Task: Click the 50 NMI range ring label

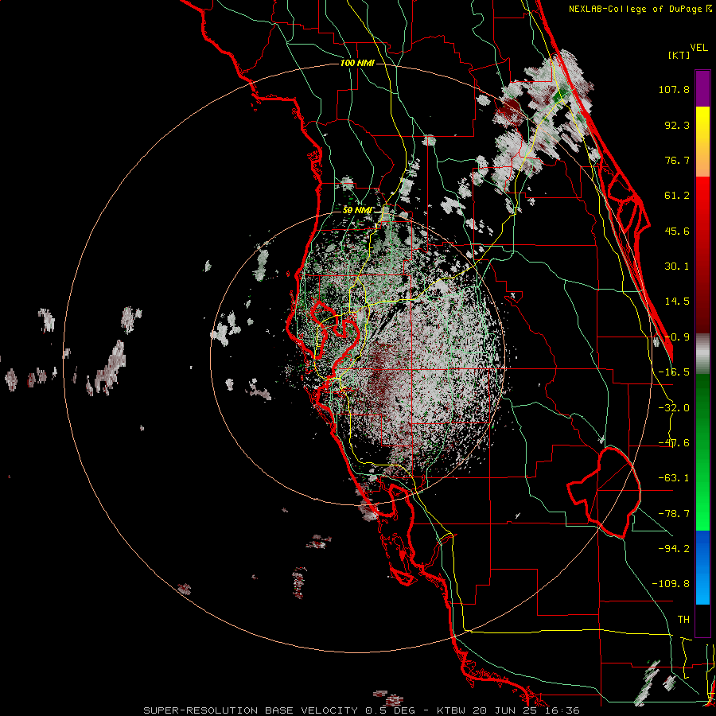Action: (357, 210)
